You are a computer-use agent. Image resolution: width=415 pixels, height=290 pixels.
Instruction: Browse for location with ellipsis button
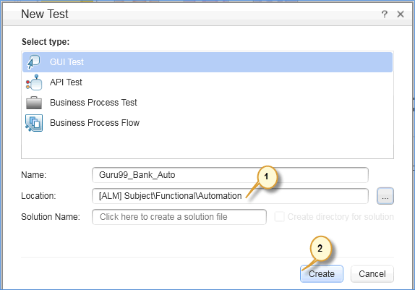pos(385,196)
